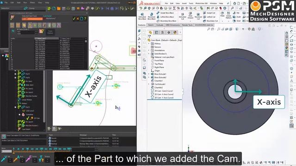This screenshot has width=296, height=166.
Task: Click the Save Options button in cam dialog
Action: 50,32
